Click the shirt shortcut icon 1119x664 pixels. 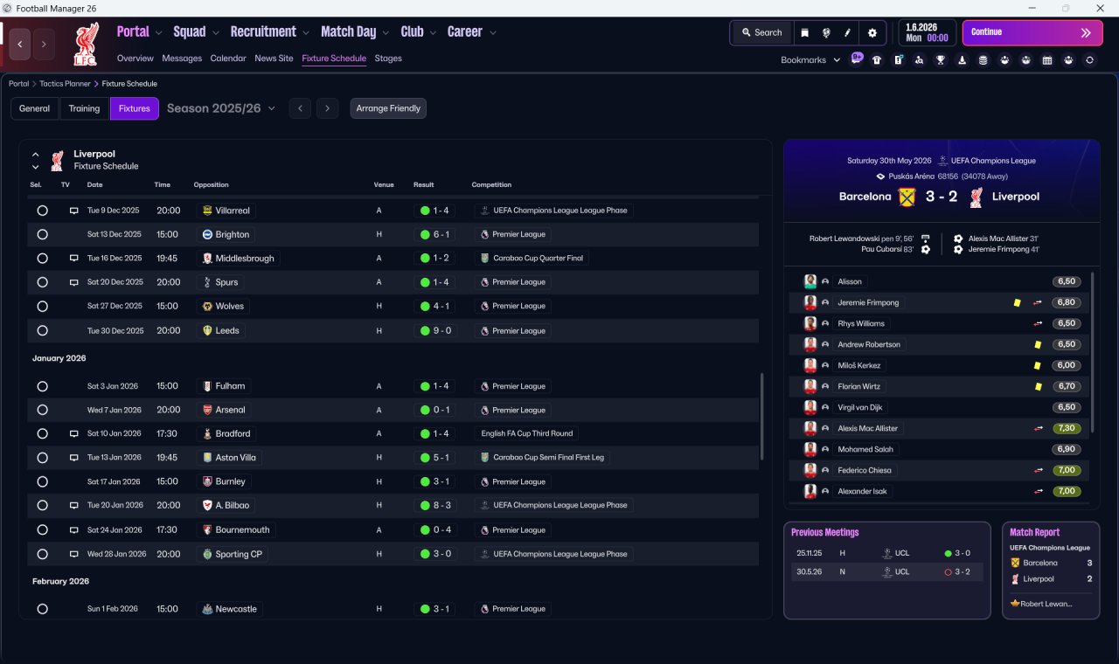pyautogui.click(x=877, y=60)
